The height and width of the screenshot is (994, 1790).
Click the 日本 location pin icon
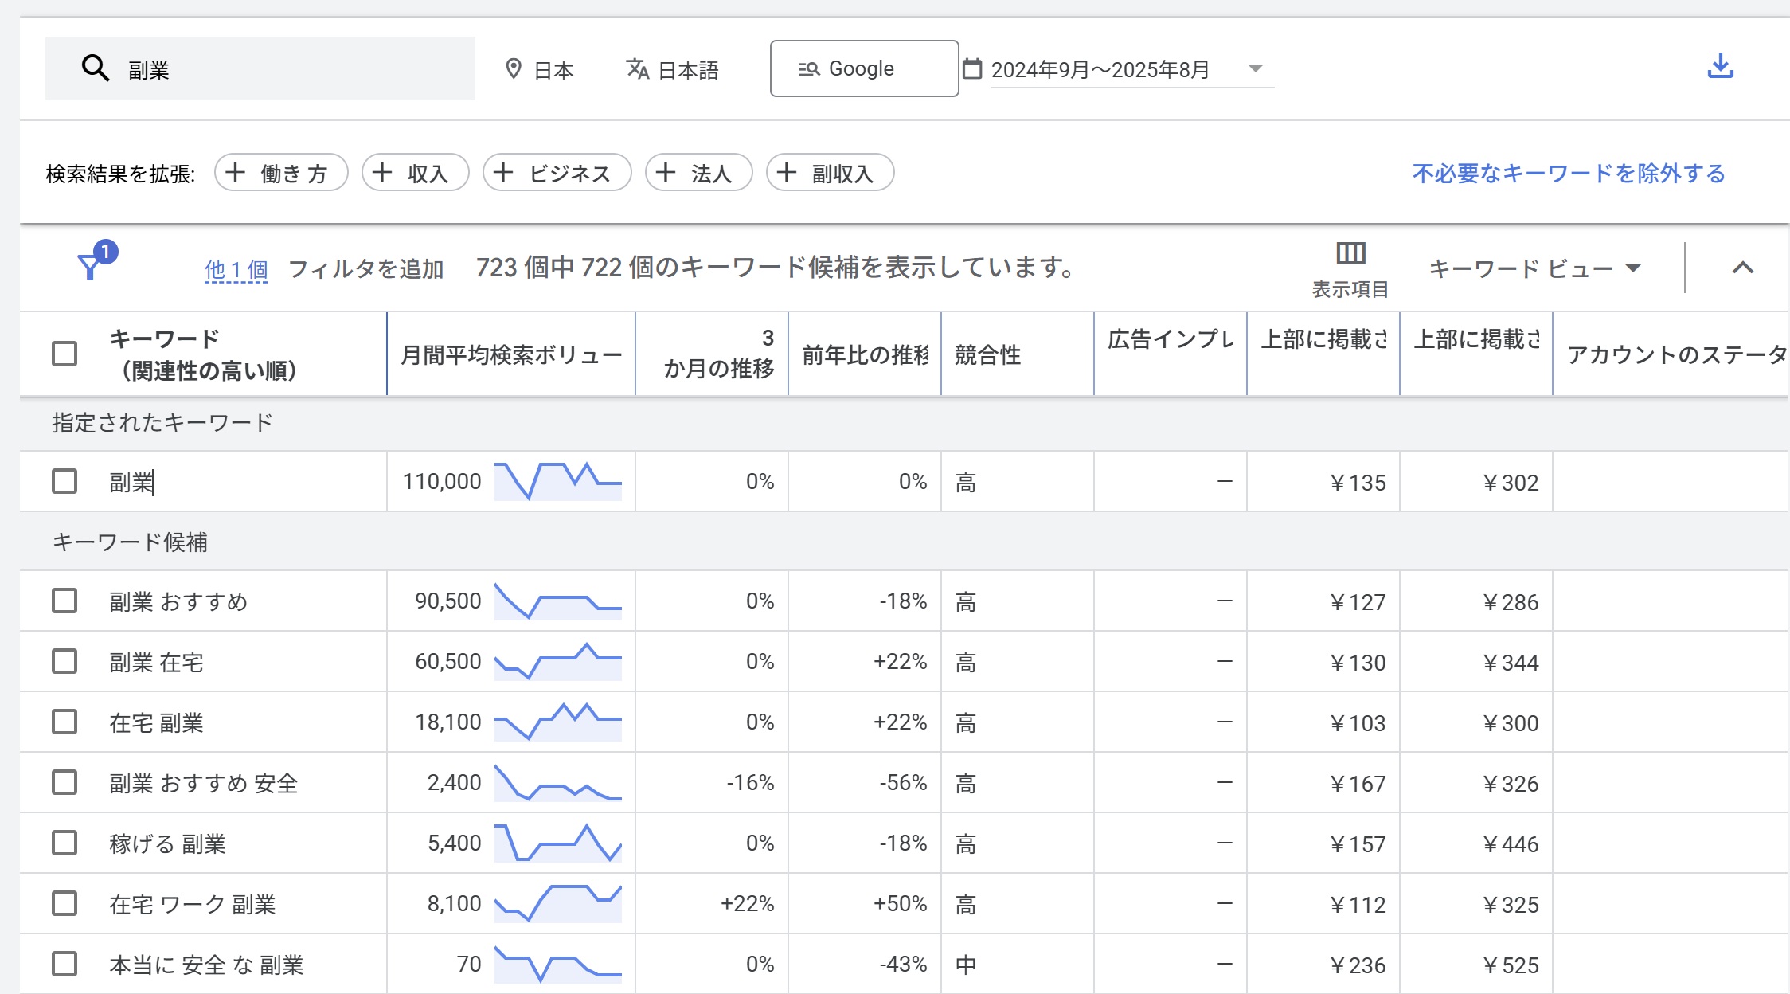pyautogui.click(x=514, y=69)
